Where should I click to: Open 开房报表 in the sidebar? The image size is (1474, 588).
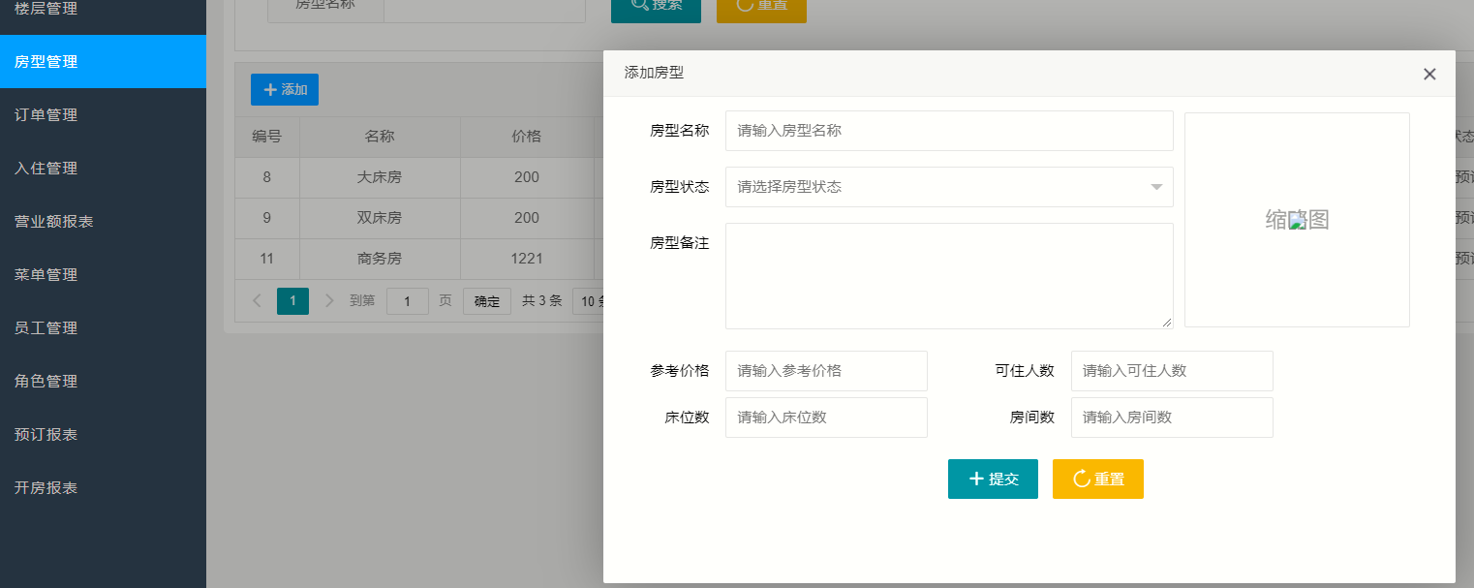click(x=103, y=487)
